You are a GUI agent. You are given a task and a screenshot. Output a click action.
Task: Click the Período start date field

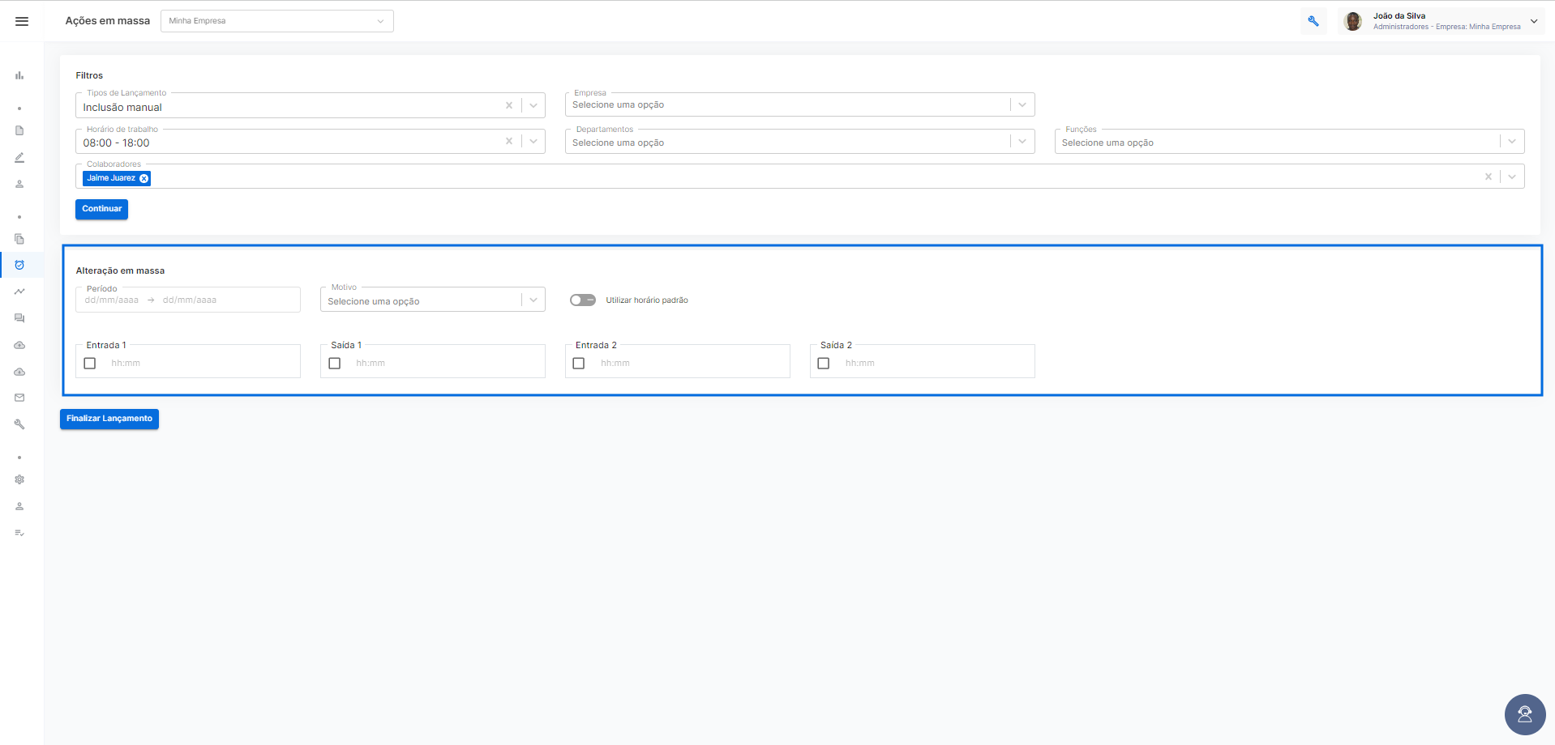112,300
